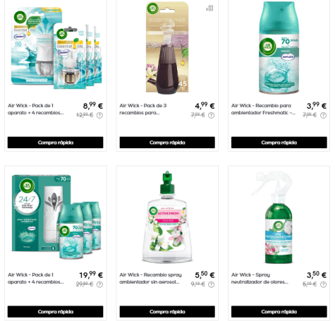Screen dimensions: 335x321
Task: Open info icon beside 5,19 € spray price
Action: [x=324, y=284]
